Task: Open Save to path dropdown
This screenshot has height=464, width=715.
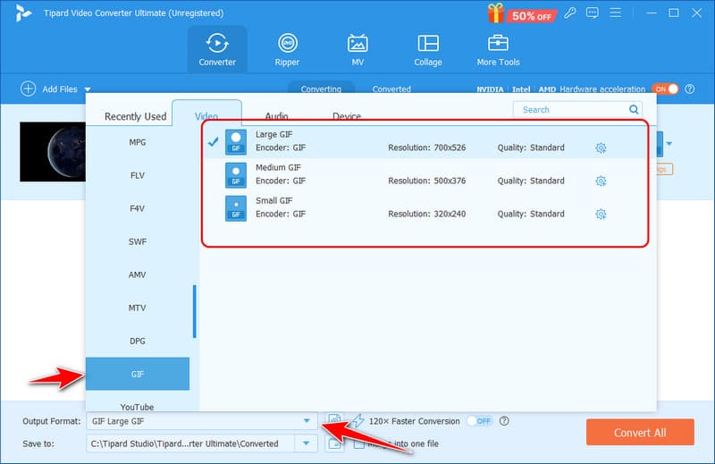Action: (306, 443)
